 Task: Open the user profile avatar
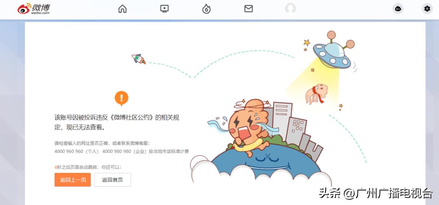[290, 9]
